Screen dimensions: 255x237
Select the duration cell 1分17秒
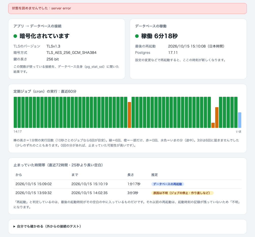[x=134, y=184]
